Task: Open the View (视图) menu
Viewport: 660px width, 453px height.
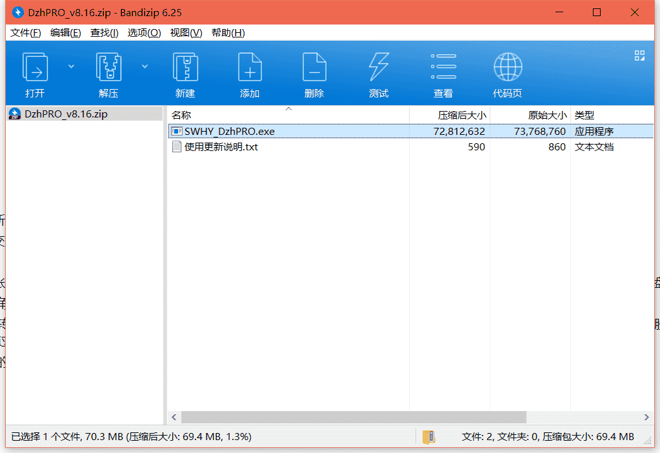Action: (186, 33)
